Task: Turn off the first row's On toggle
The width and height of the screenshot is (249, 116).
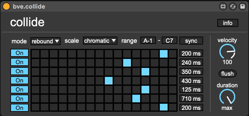Action: pos(20,53)
